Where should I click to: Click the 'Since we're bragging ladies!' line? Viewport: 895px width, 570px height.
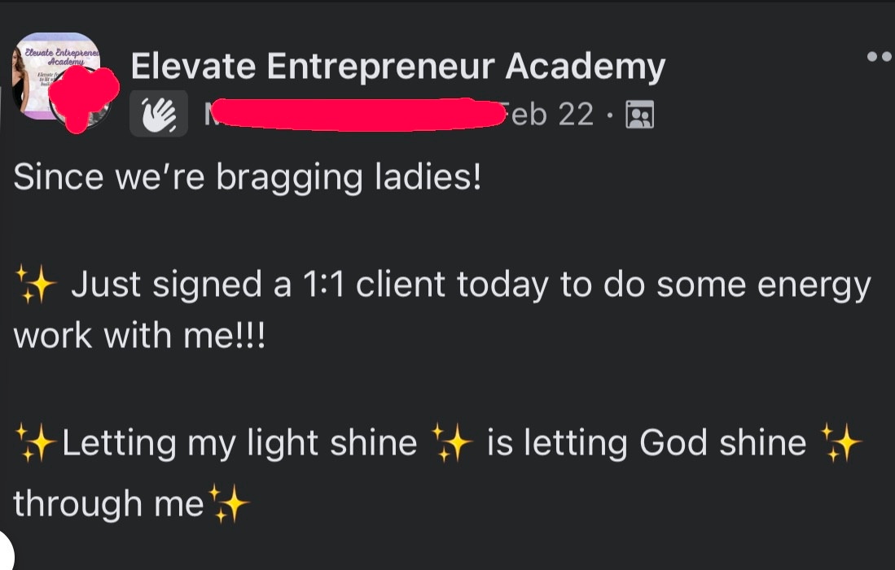click(x=247, y=177)
